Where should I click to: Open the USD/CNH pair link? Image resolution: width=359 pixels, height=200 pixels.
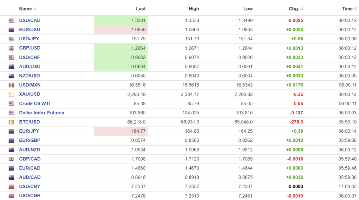[30, 196]
